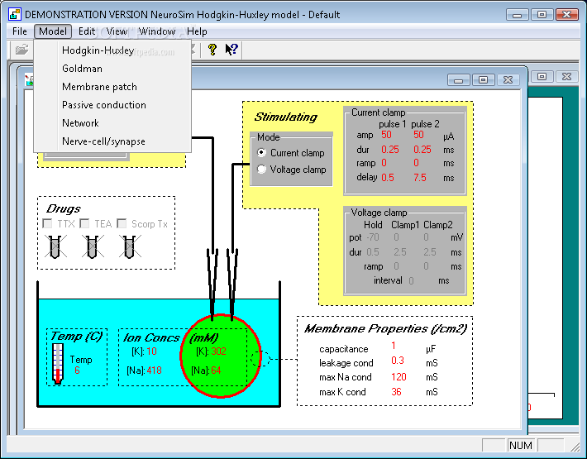Click pulse 2 ramp value 0
Viewport: 587px width, 459px height.
coord(417,163)
